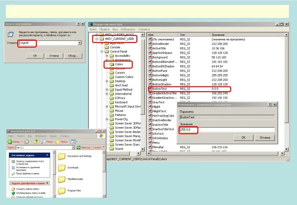Open the Файл menu in Registry Editor
The height and width of the screenshot is (205, 297).
click(x=93, y=29)
